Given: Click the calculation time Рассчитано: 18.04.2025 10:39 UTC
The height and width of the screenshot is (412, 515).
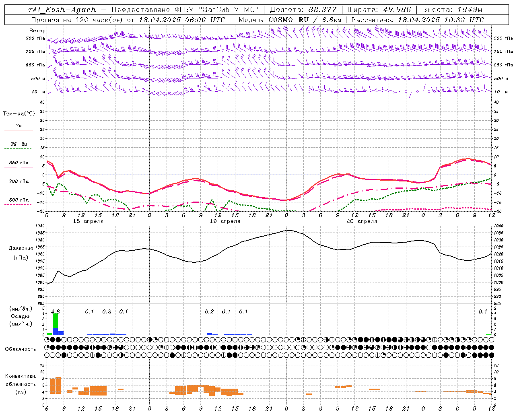Looking at the screenshot, I should [418, 20].
